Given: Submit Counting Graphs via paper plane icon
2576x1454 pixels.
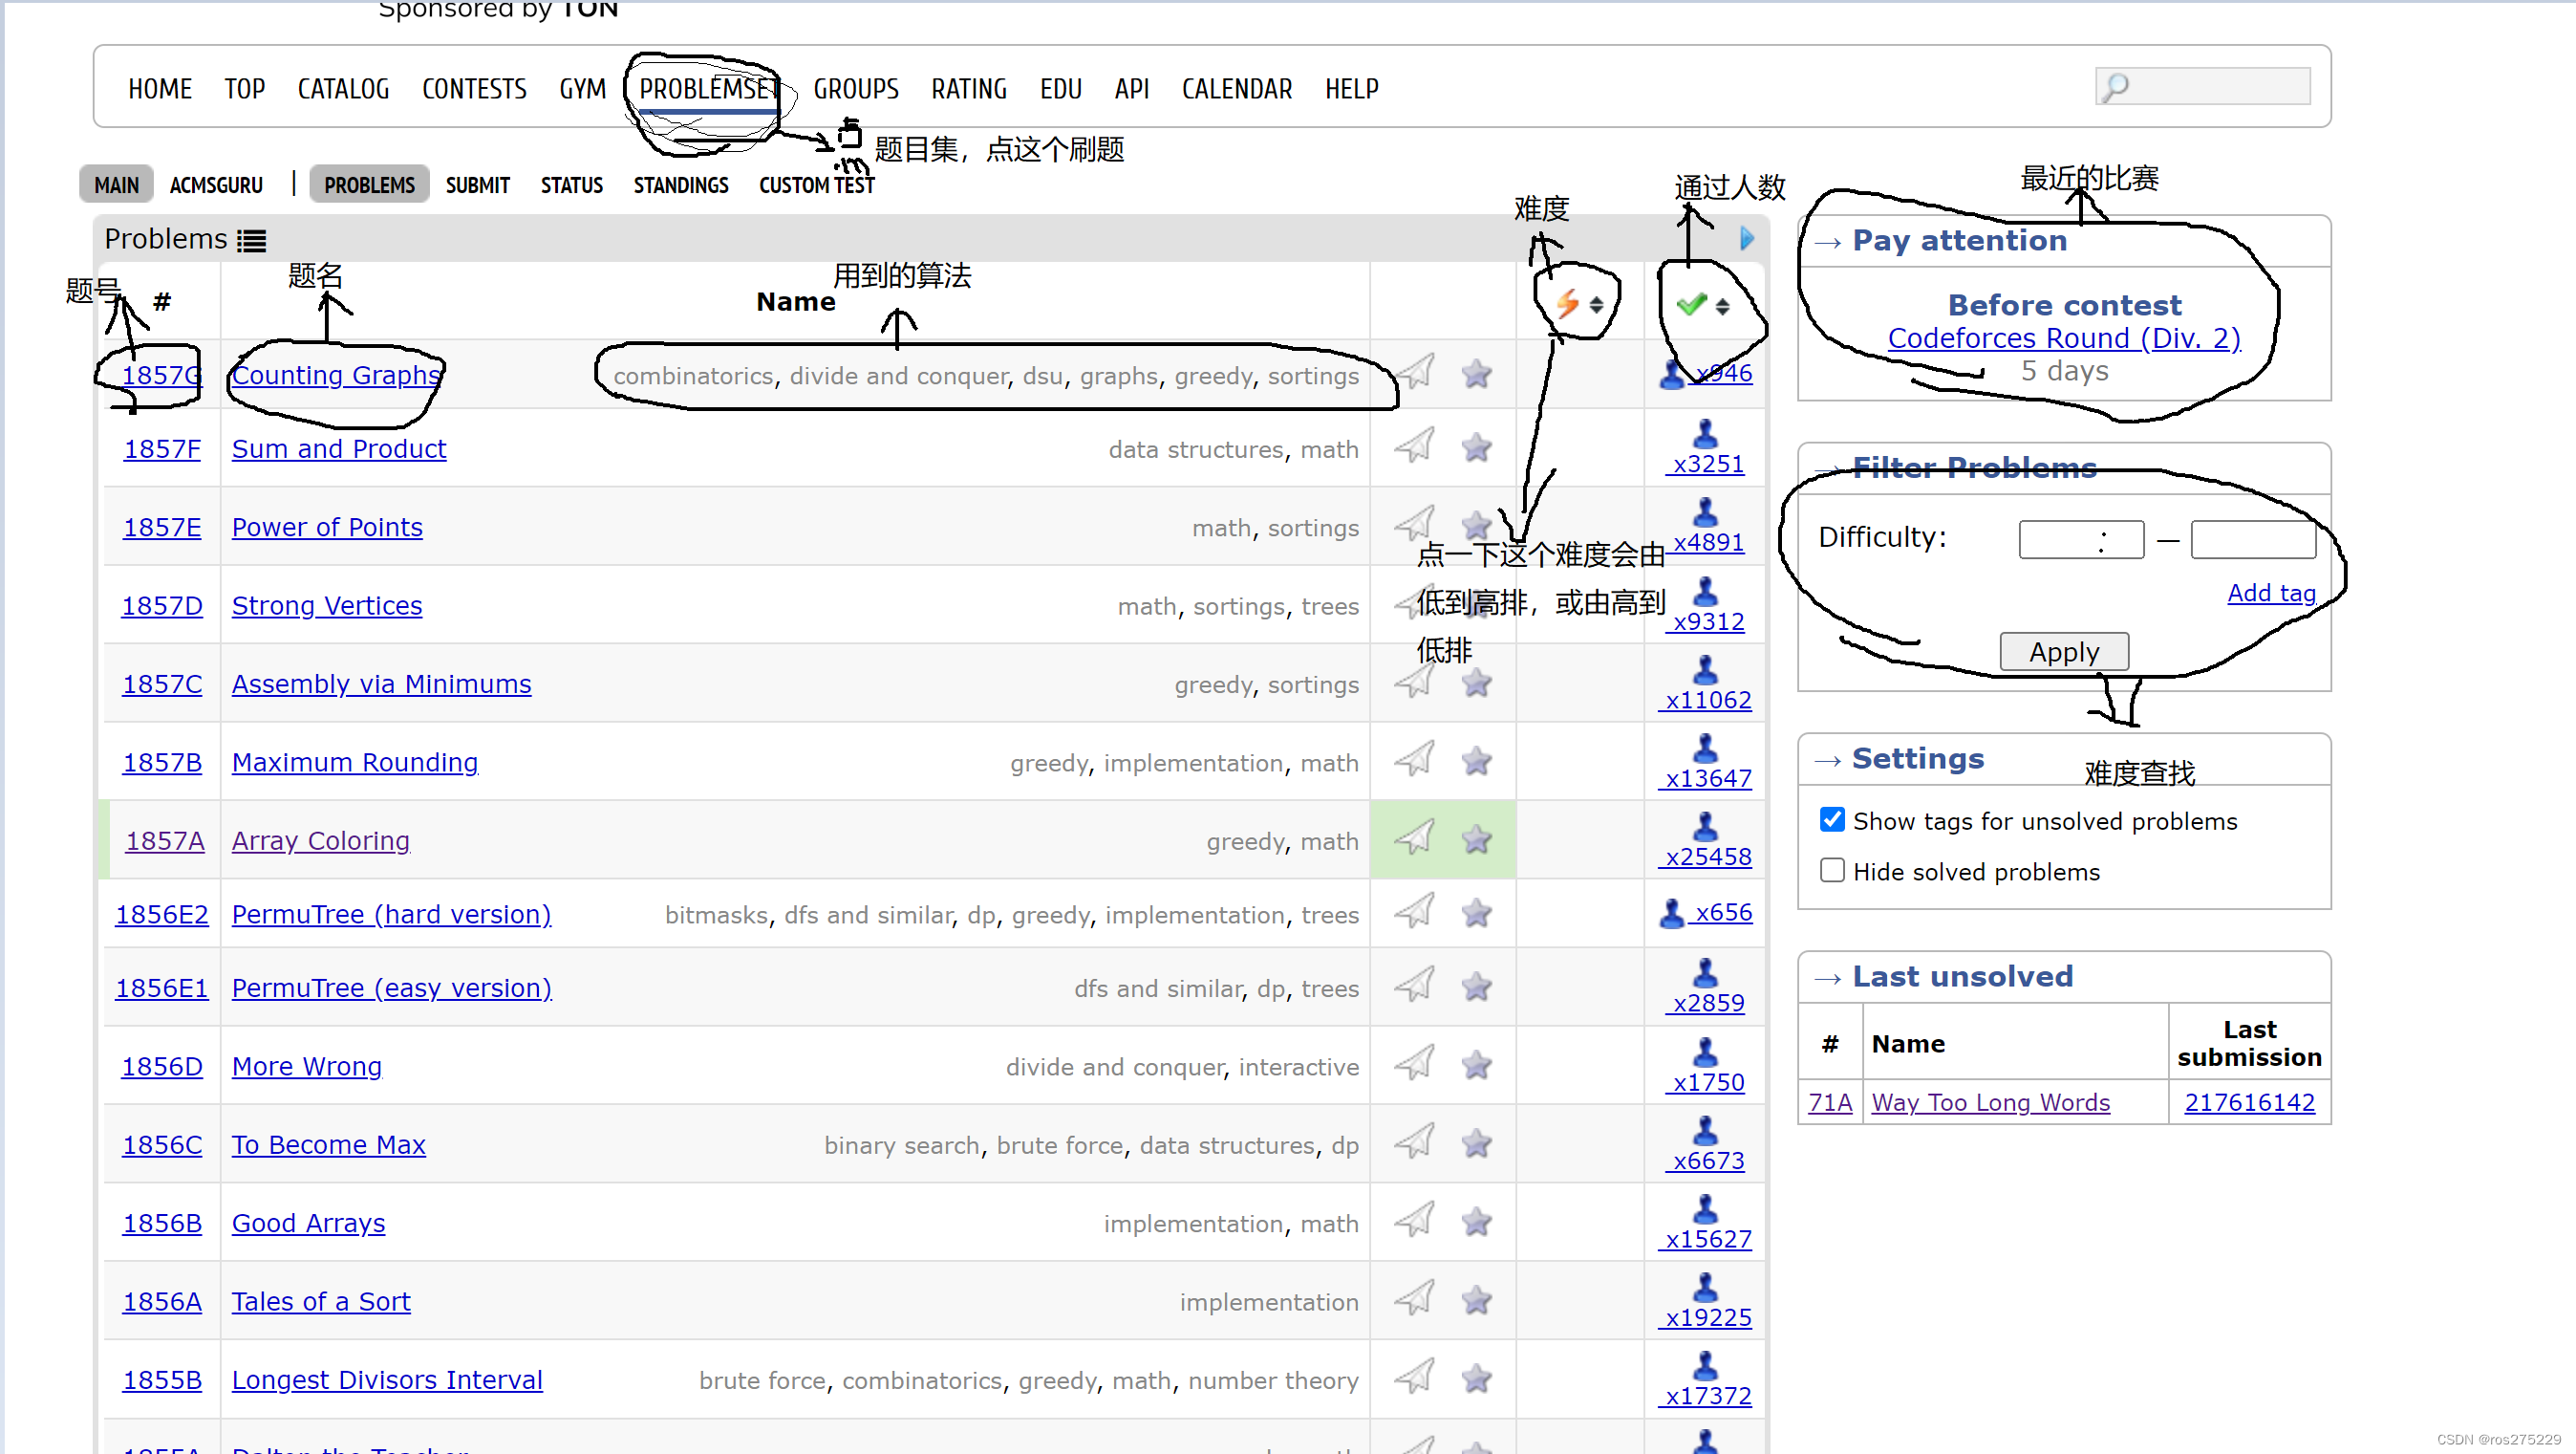Looking at the screenshot, I should [x=1414, y=371].
